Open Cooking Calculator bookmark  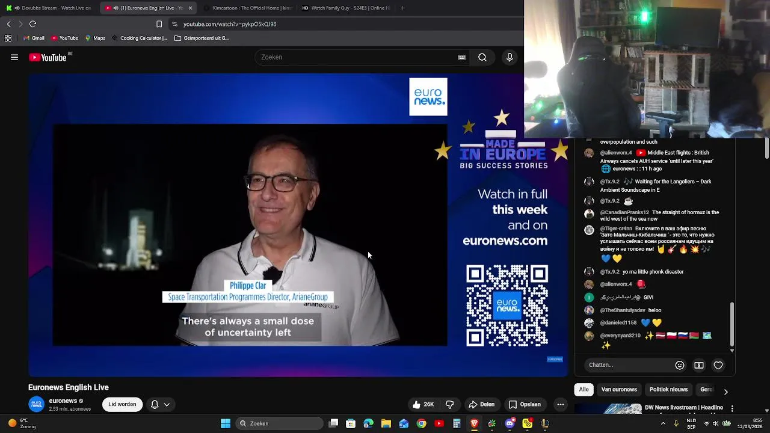point(139,38)
